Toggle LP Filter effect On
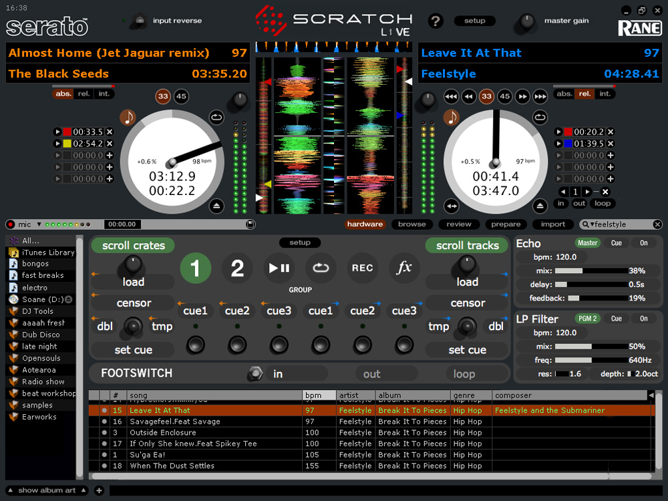The image size is (668, 501). tap(644, 319)
